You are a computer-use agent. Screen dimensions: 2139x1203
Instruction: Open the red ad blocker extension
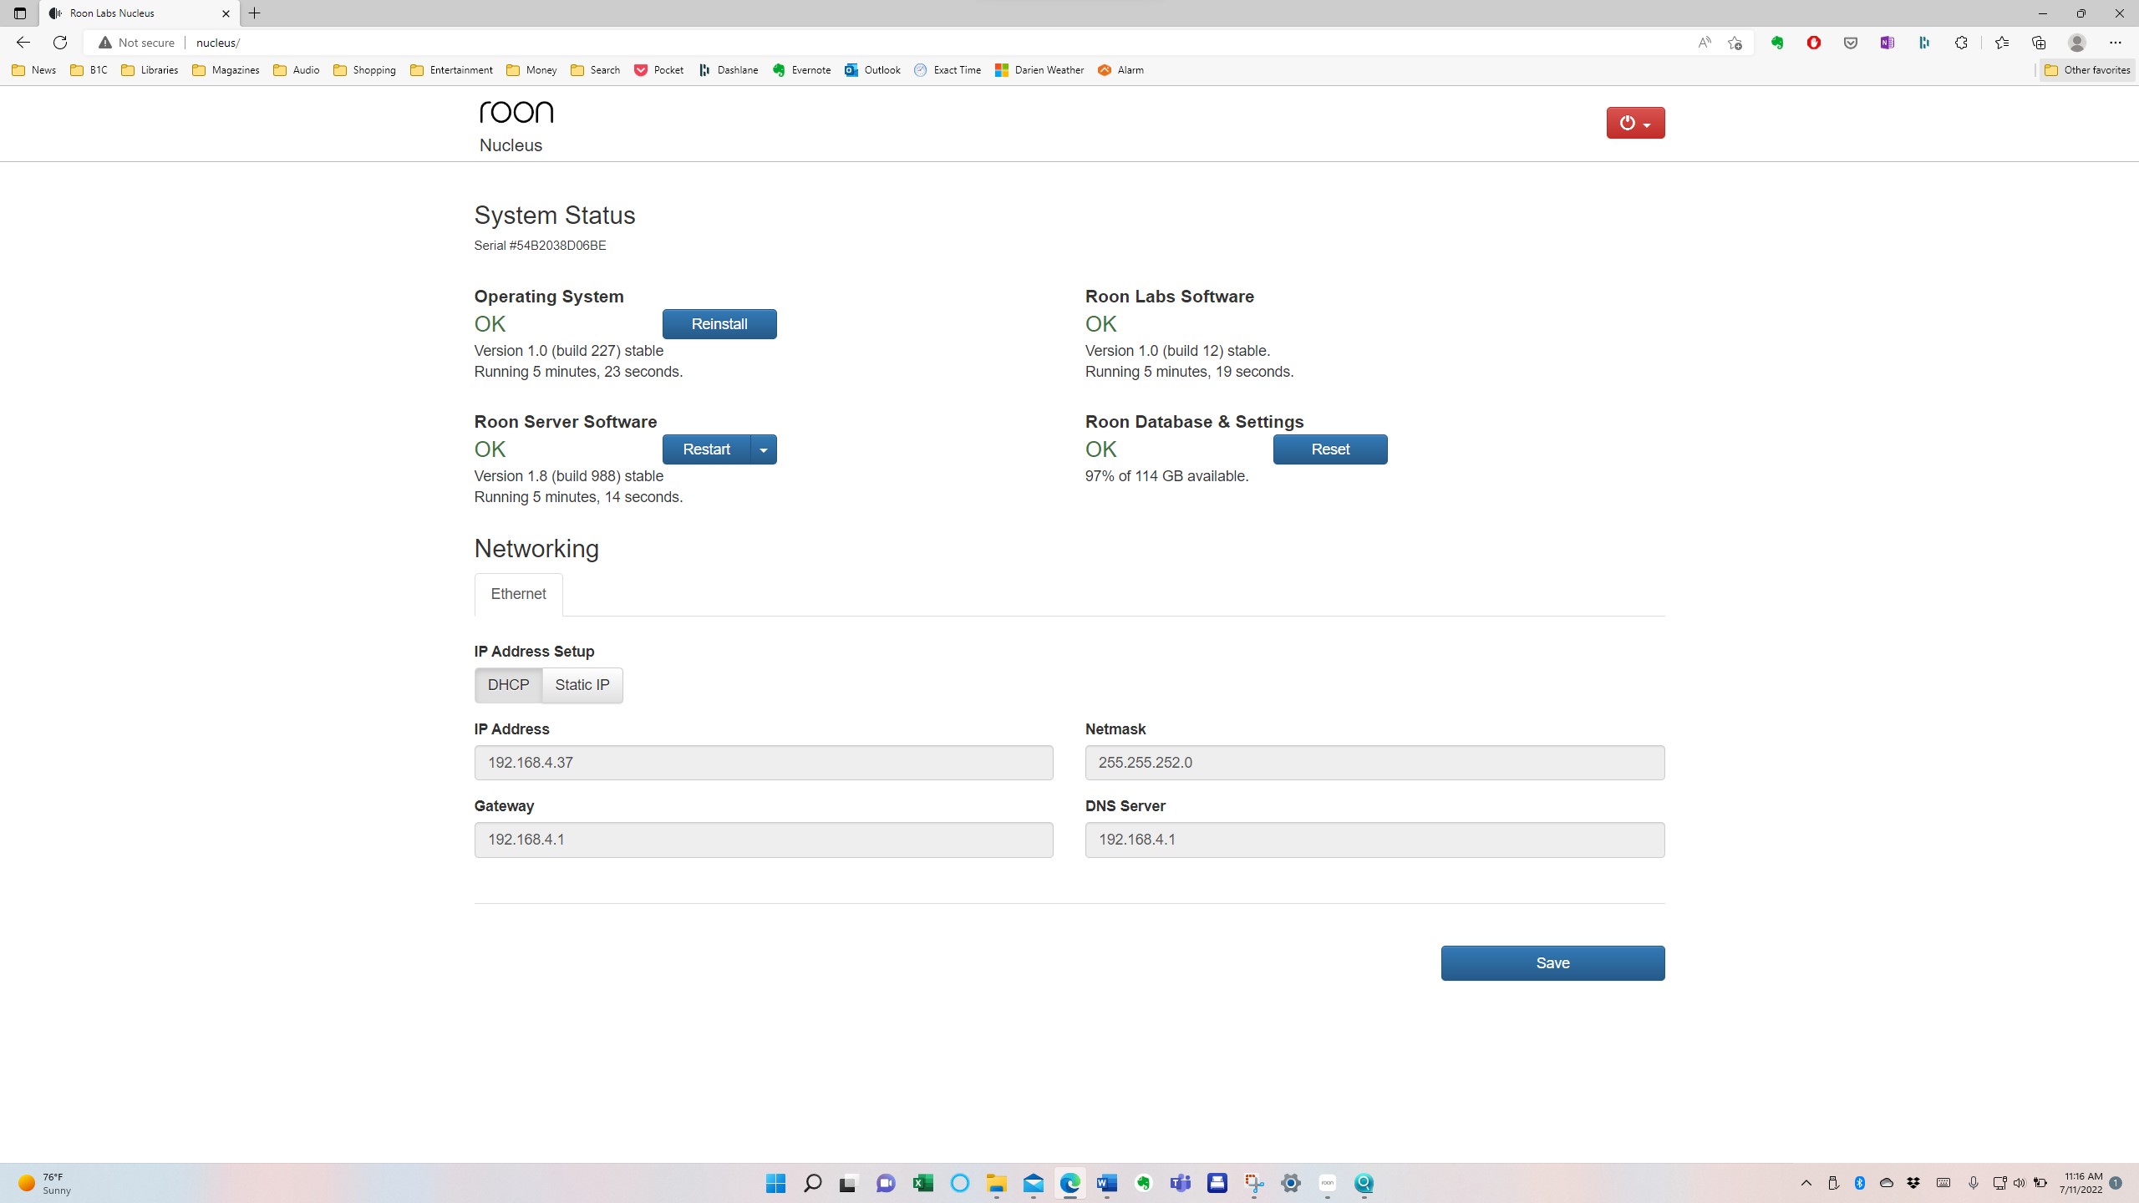pos(1814,43)
